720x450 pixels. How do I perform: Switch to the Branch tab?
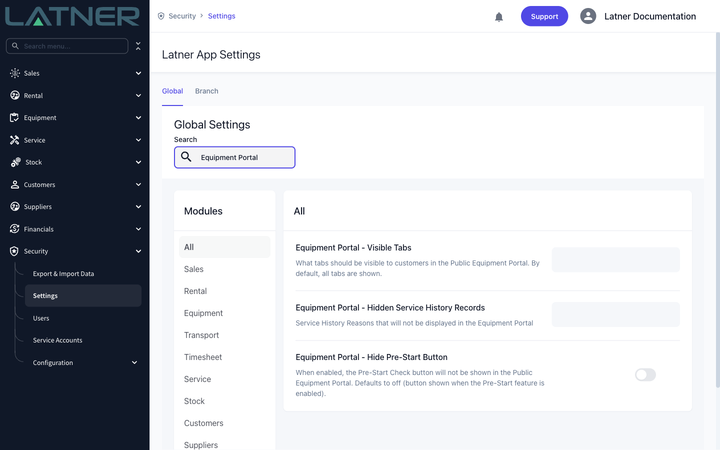(206, 91)
